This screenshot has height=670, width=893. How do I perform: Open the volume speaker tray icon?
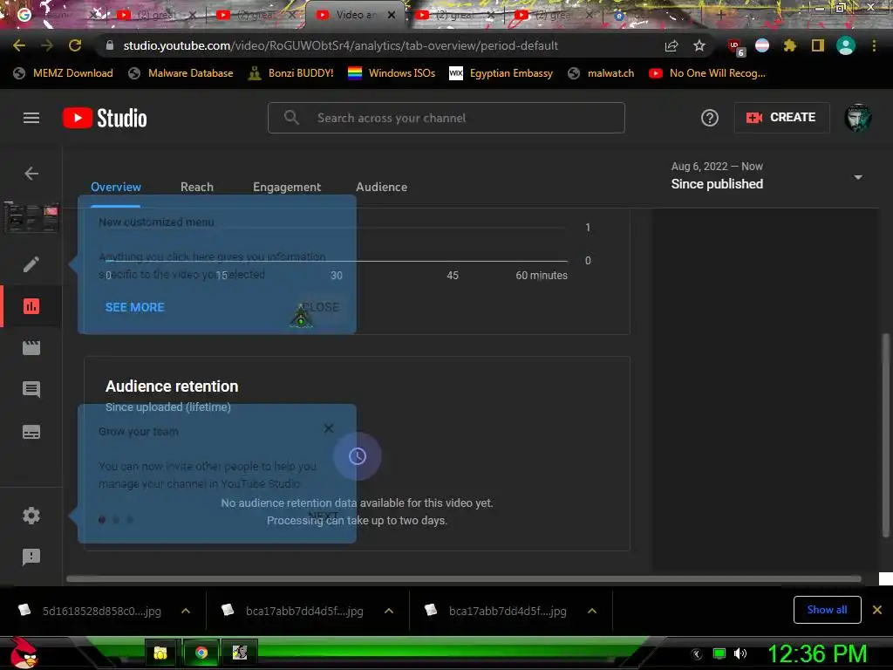click(740, 653)
